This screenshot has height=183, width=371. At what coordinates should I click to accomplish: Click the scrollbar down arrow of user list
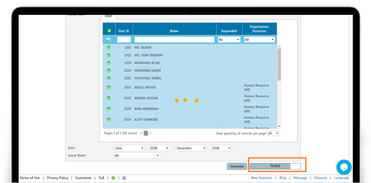point(279,127)
